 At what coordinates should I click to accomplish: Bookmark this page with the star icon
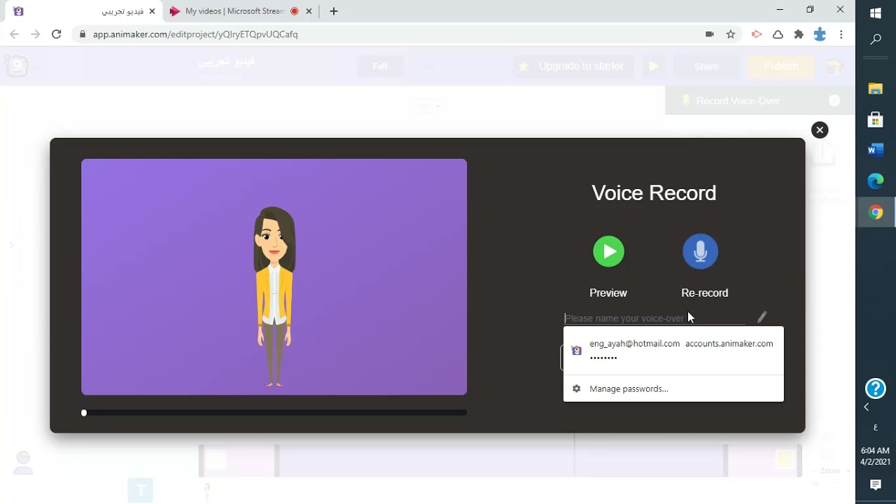(731, 34)
